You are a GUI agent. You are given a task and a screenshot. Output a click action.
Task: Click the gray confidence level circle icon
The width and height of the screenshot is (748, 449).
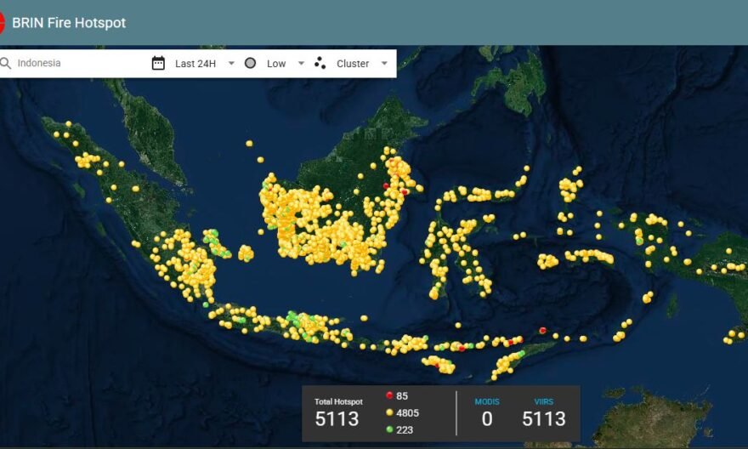pyautogui.click(x=250, y=63)
